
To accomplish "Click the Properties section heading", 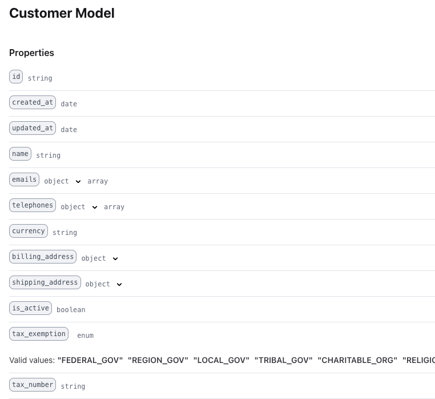I will point(31,53).
